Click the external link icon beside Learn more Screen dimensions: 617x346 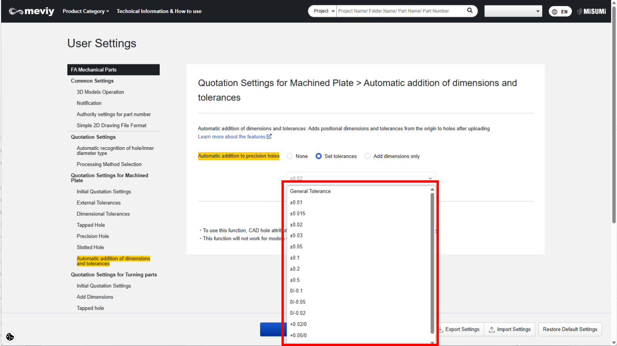click(269, 136)
